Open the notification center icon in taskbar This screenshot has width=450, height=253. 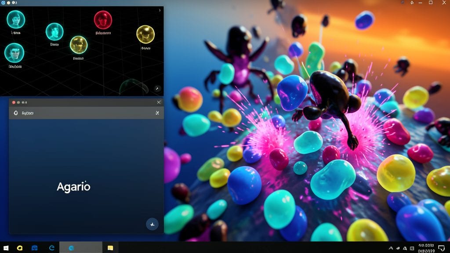point(442,248)
